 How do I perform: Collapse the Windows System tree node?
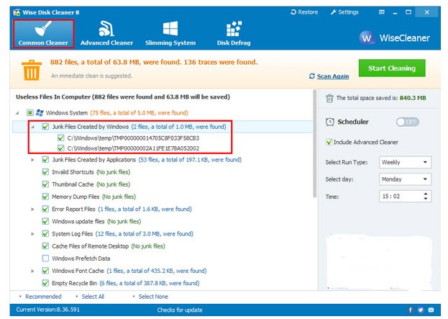coord(17,113)
